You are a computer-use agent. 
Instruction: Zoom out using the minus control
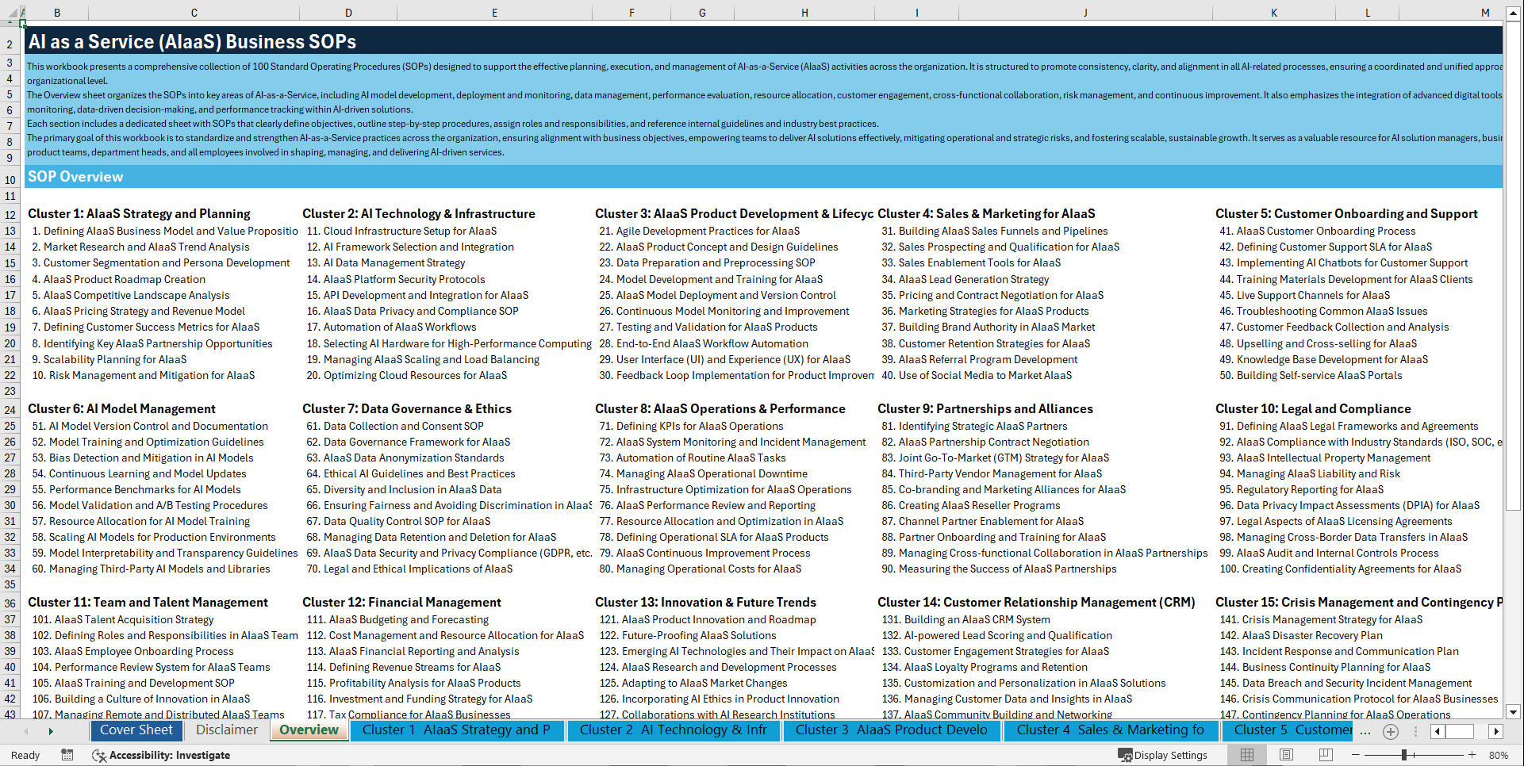point(1355,755)
